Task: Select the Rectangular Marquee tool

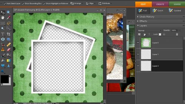Action: [x=3, y=23]
